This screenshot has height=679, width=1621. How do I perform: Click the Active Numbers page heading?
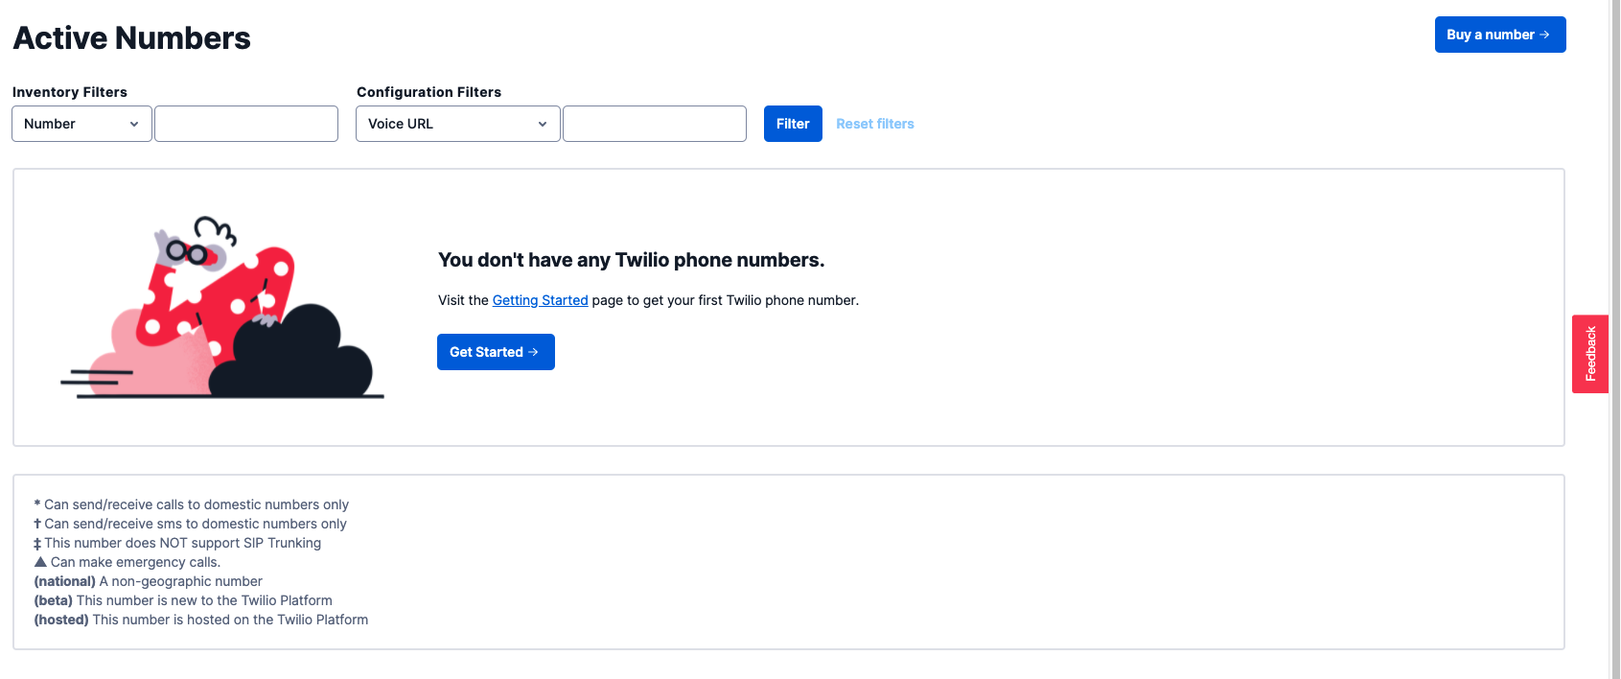[x=131, y=38]
